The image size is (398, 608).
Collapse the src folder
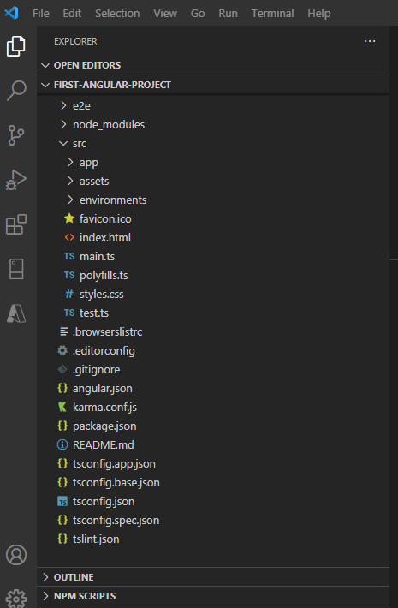213,144
